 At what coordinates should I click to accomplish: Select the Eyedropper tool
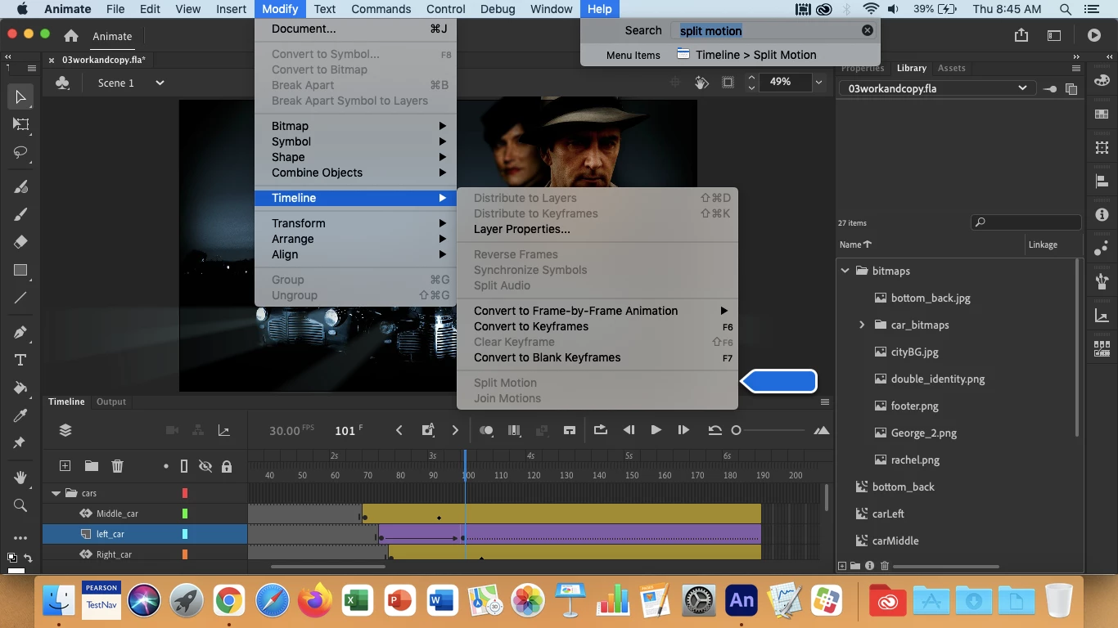click(20, 415)
